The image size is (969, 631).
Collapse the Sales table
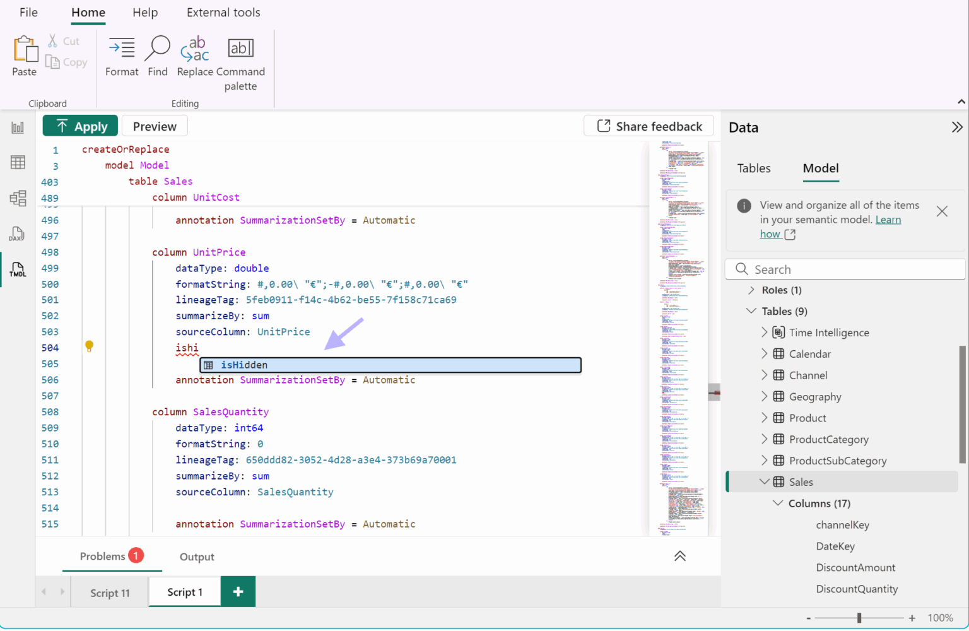[x=764, y=481]
